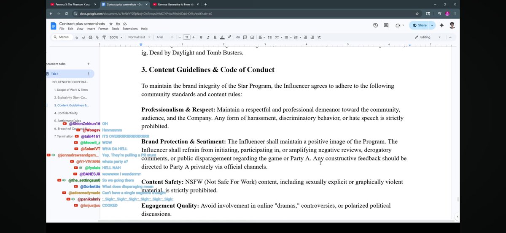Viewport: 506px width, 233px height.
Task: Open the Editing mode dropdown
Action: point(428,37)
